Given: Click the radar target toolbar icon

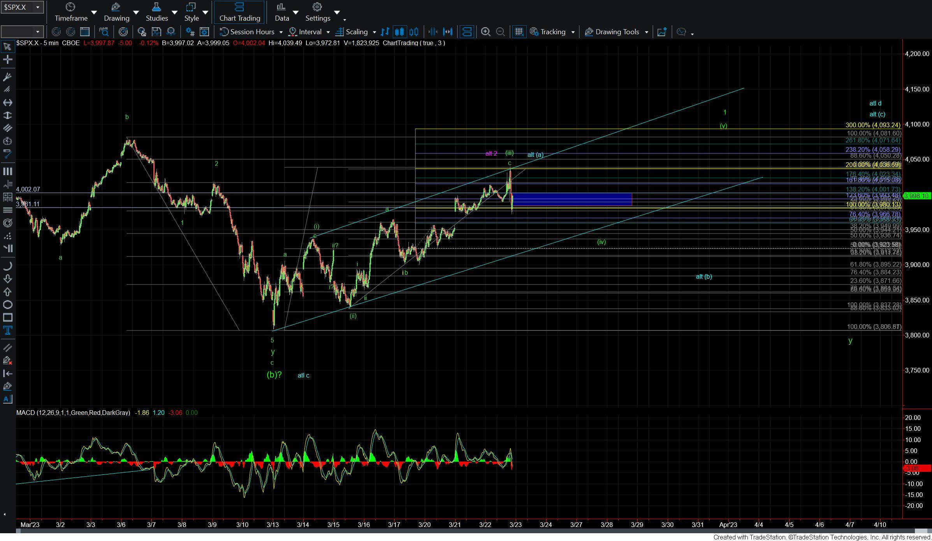Looking at the screenshot, I should coord(123,32).
